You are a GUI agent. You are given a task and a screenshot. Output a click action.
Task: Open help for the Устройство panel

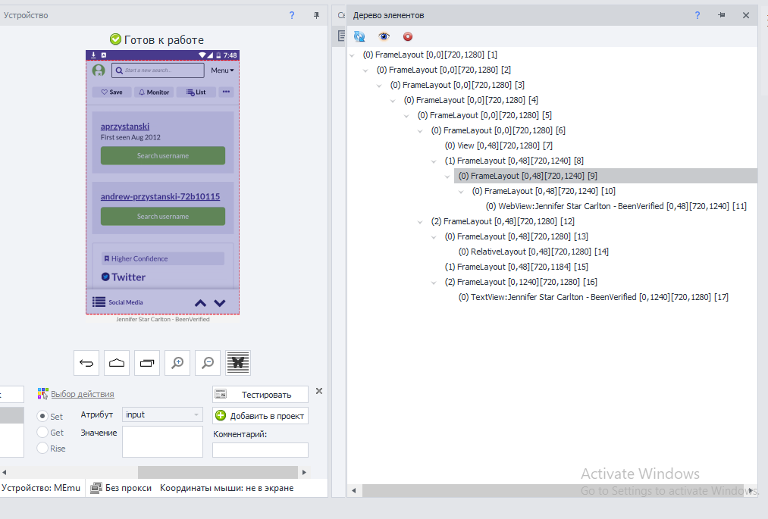coord(292,15)
